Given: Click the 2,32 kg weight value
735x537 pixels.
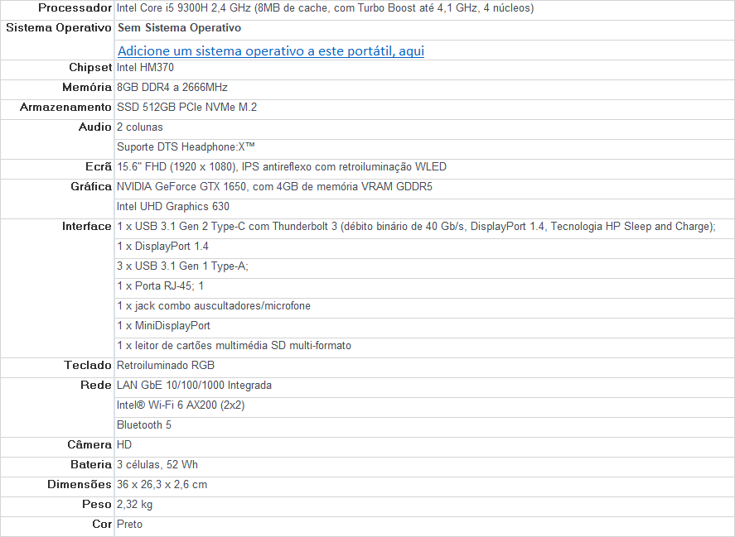Looking at the screenshot, I should coord(134,505).
